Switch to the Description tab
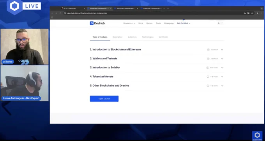Image resolution: width=265 pixels, height=141 pixels. point(117,37)
